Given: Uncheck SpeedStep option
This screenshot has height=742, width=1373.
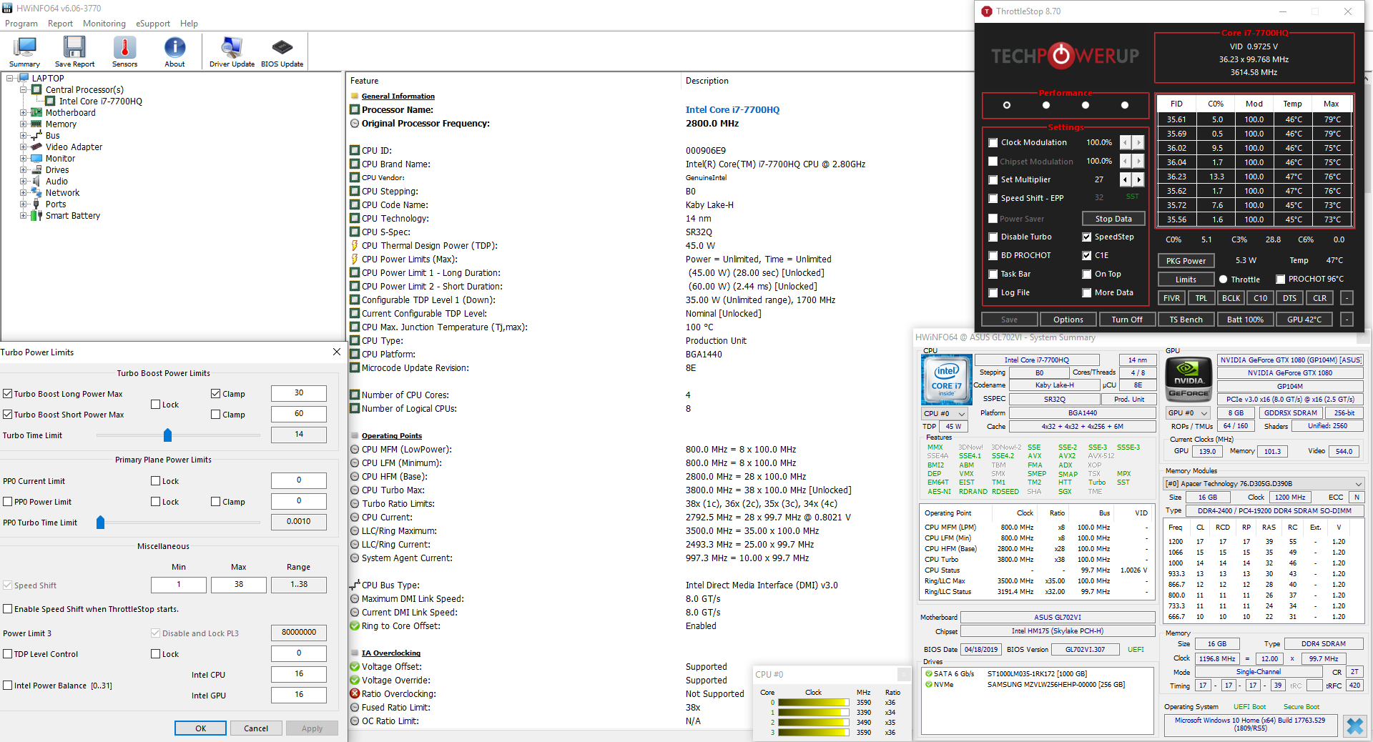Looking at the screenshot, I should [1087, 237].
